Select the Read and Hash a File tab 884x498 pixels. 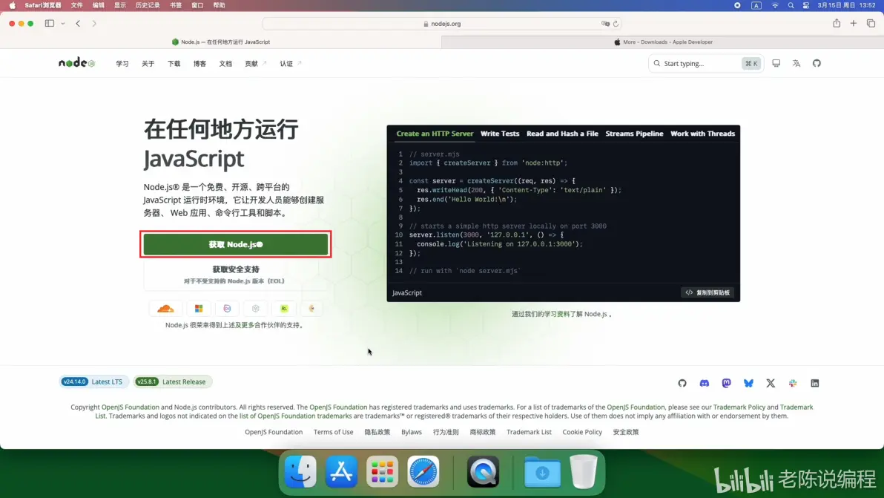[562, 134]
